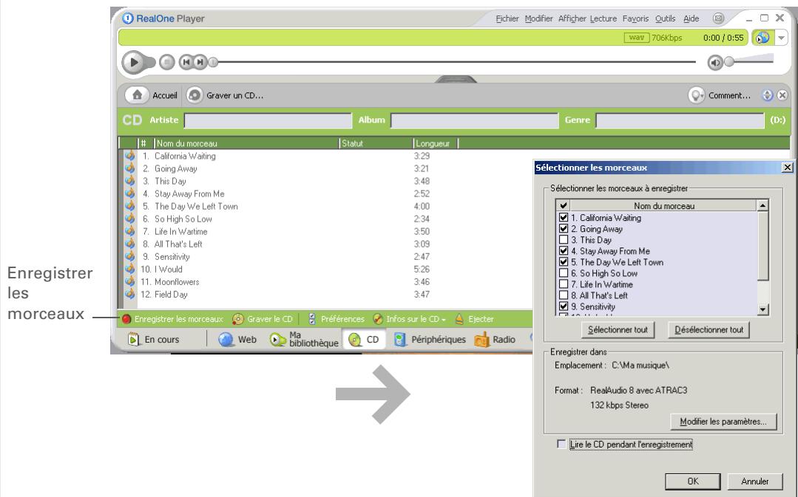Click the up/down toggle icon near Comment

(x=768, y=95)
